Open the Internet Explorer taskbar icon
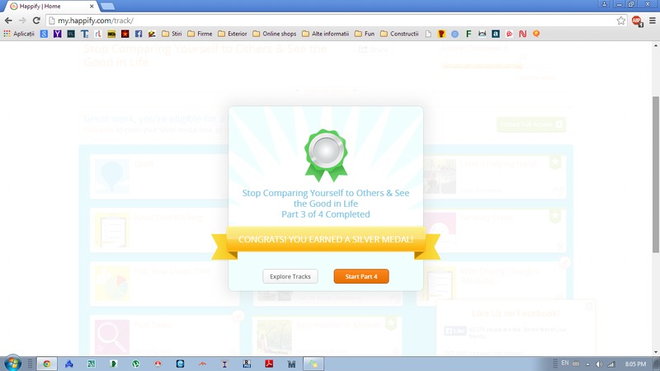This screenshot has width=660, height=371. pyautogui.click(x=180, y=364)
